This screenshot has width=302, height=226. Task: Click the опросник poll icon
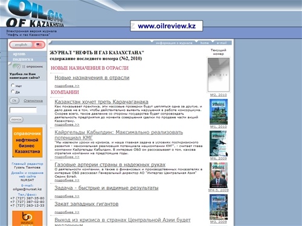pyautogui.click(x=16, y=66)
